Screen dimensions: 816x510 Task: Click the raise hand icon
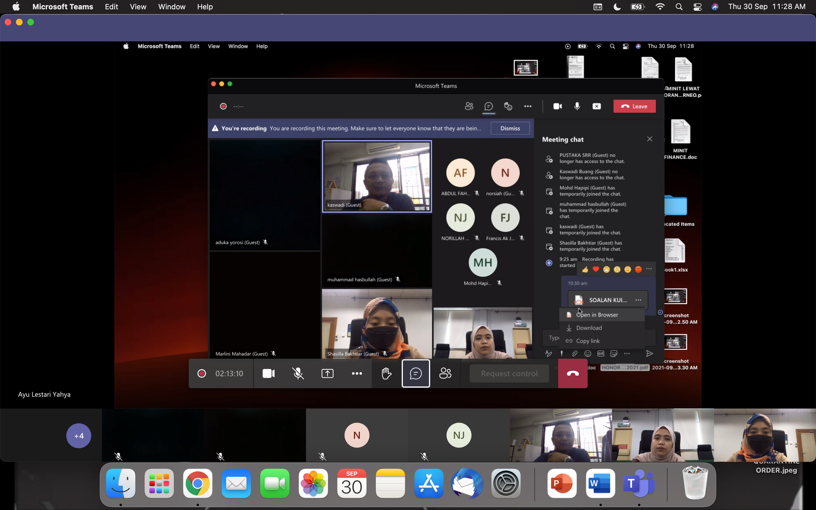click(386, 373)
